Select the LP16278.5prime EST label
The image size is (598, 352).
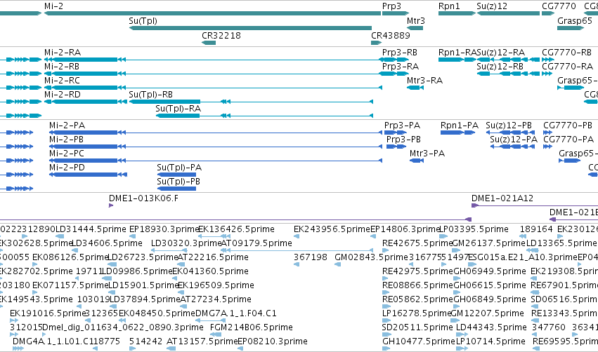coord(417,313)
